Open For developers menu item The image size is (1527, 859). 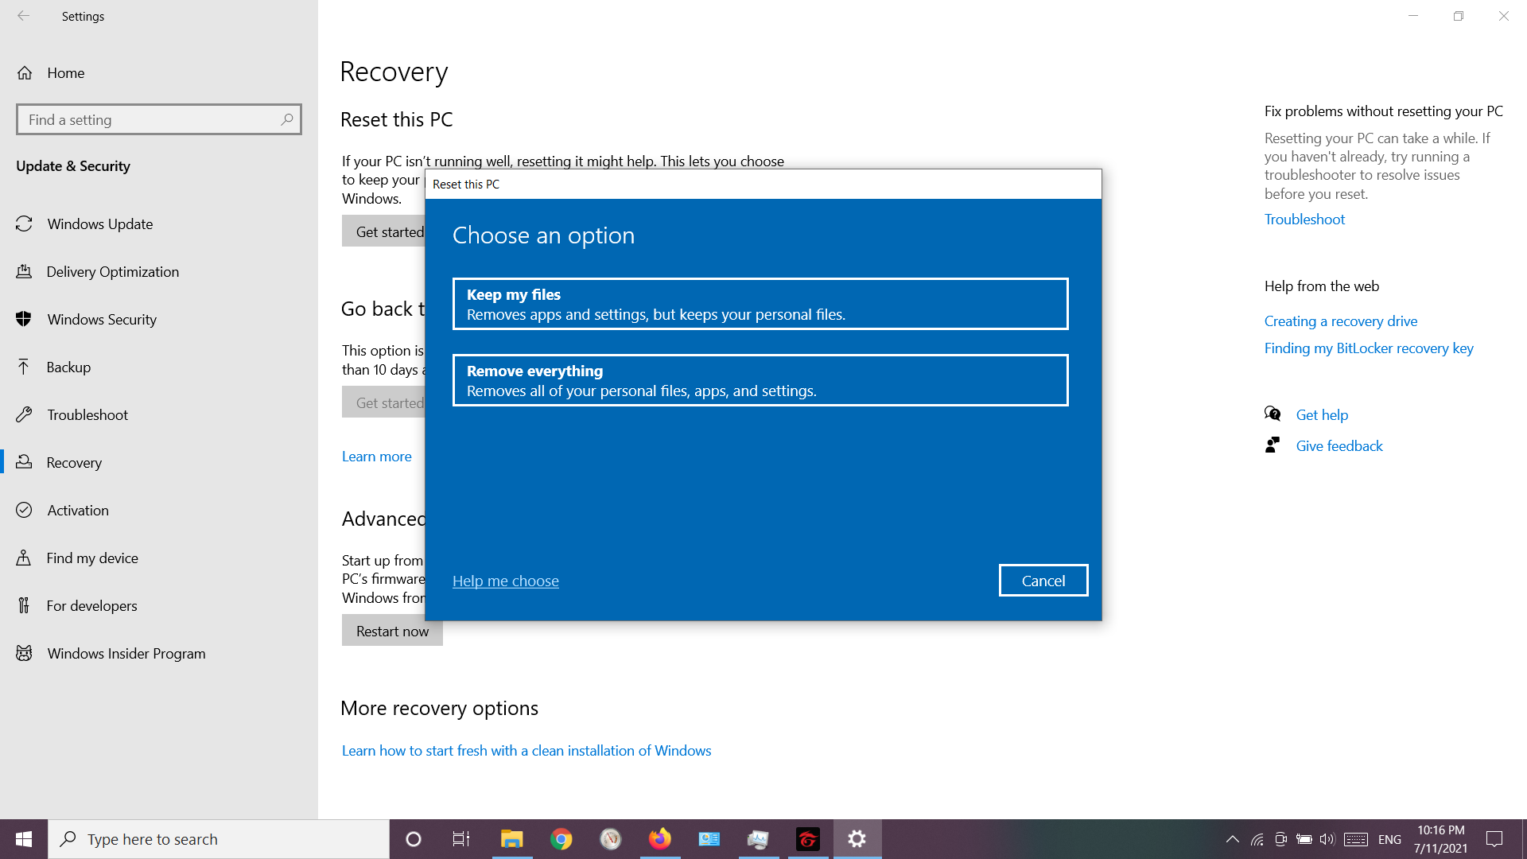pos(91,606)
